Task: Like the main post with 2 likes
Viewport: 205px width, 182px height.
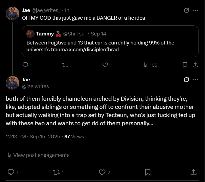Action: (x=102, y=172)
